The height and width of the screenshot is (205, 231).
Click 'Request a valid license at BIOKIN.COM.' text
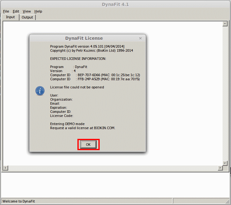pyautogui.click(x=83, y=128)
